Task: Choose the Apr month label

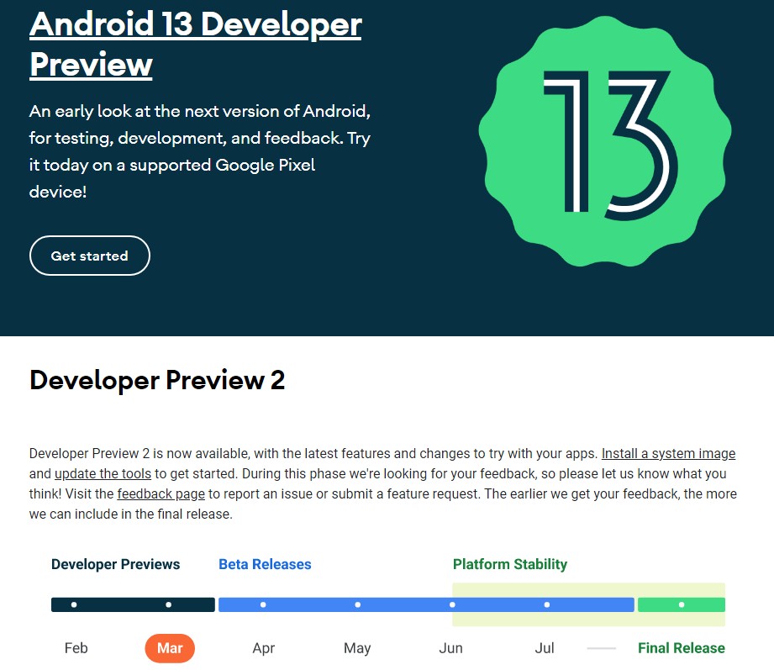Action: [x=264, y=648]
